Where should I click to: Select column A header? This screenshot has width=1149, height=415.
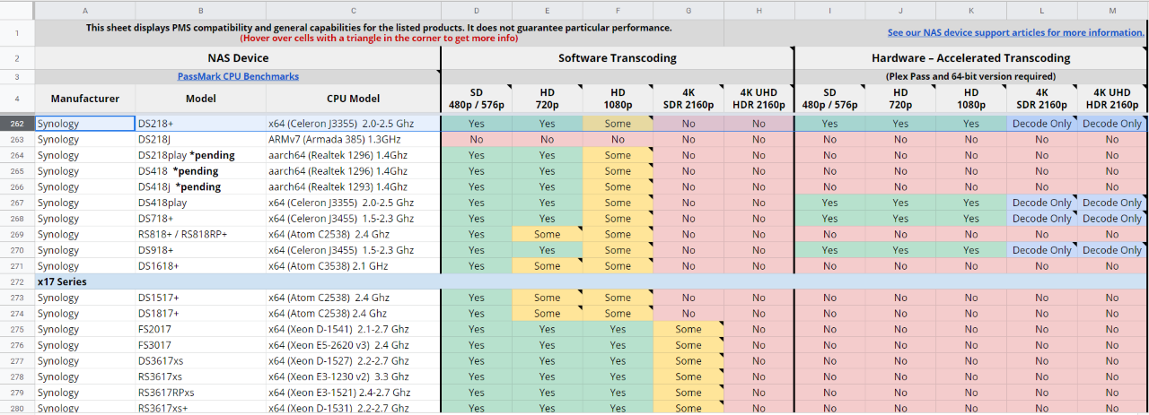pos(85,11)
